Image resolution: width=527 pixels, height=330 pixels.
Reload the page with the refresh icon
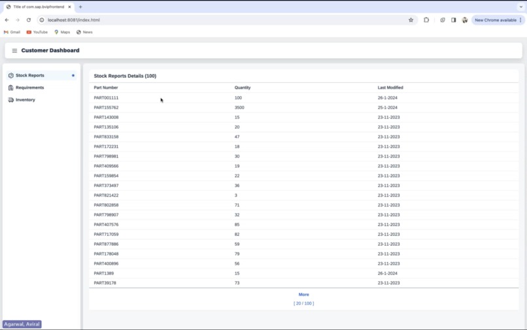coord(29,20)
